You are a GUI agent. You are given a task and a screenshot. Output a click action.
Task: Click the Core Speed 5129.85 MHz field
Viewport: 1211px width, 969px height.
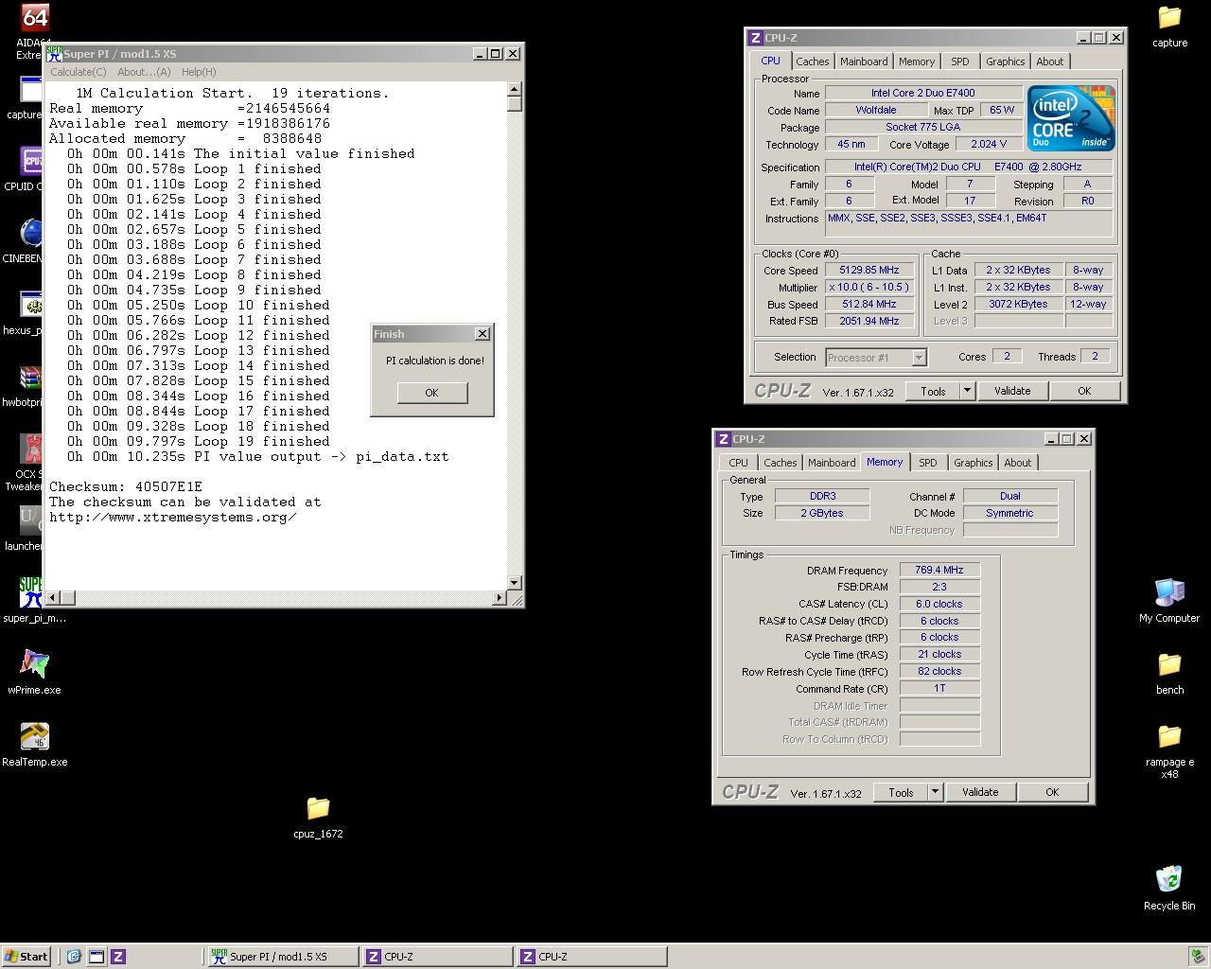click(869, 271)
